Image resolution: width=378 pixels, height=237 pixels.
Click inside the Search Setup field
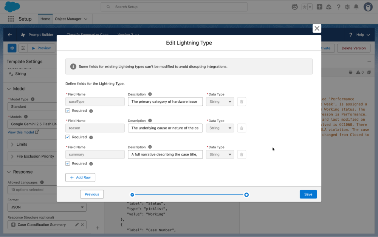(x=174, y=6)
